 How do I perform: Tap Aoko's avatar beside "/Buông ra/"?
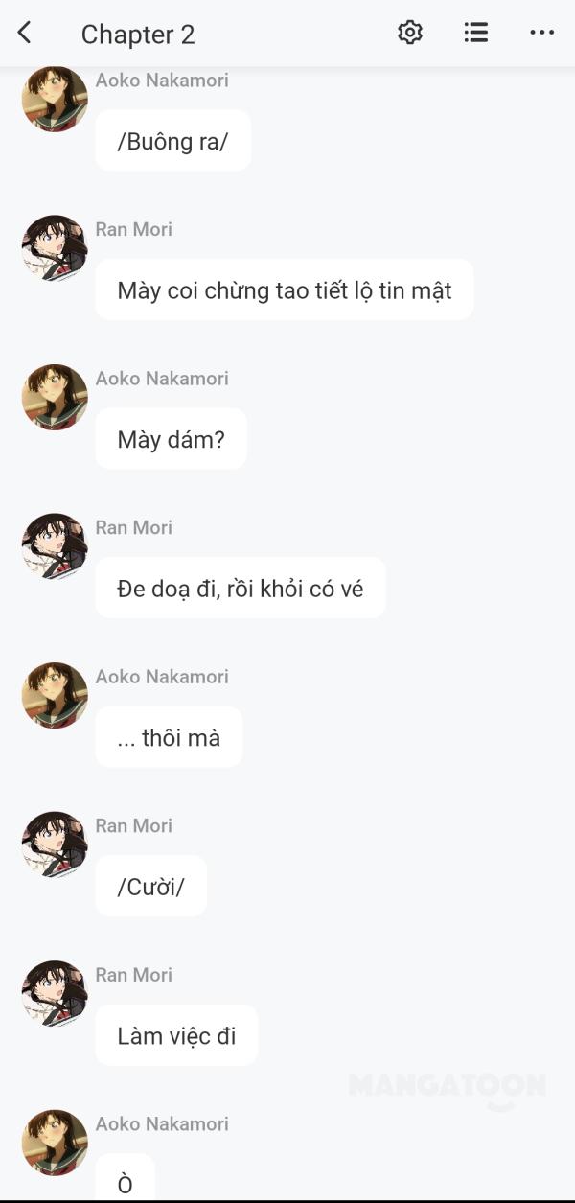click(55, 99)
